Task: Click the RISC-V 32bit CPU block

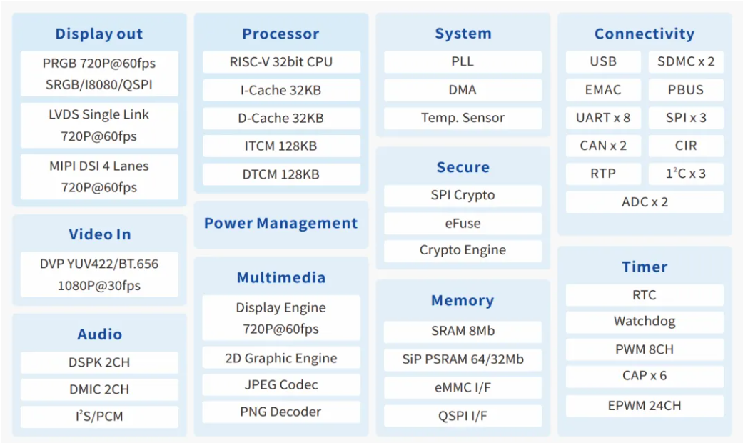Action: 281,62
